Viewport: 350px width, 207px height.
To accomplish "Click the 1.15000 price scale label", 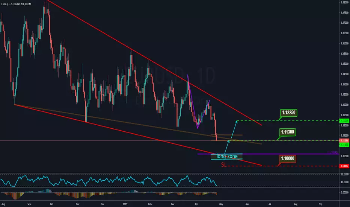I will (344, 64).
